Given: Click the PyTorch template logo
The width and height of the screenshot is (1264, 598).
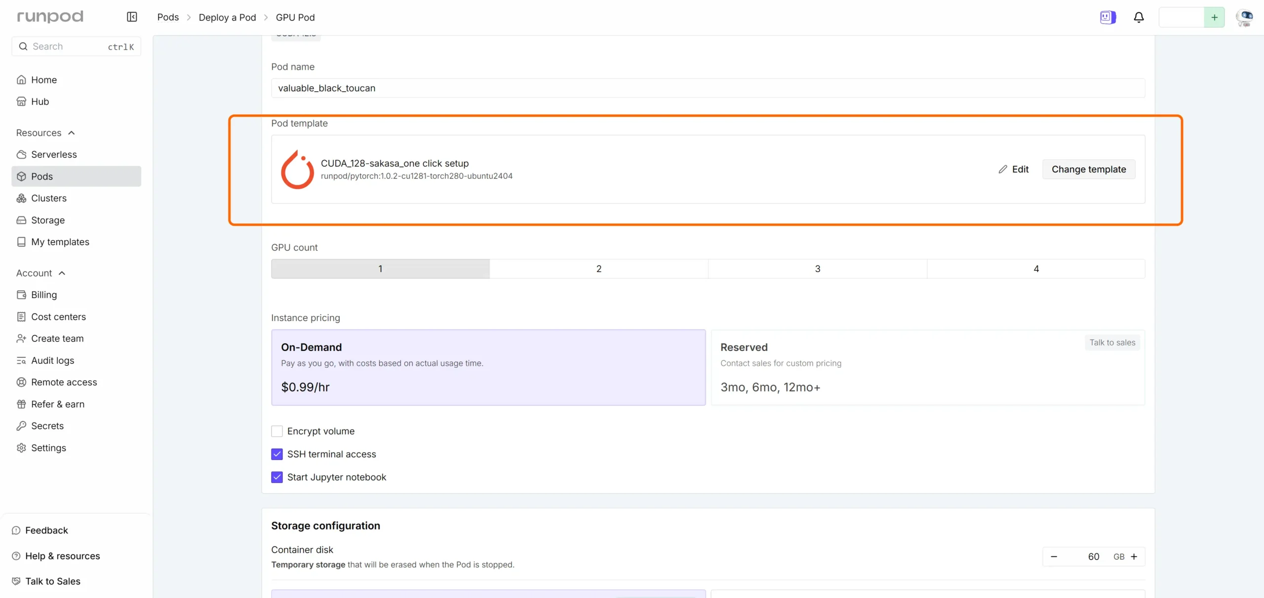Looking at the screenshot, I should coord(297,169).
